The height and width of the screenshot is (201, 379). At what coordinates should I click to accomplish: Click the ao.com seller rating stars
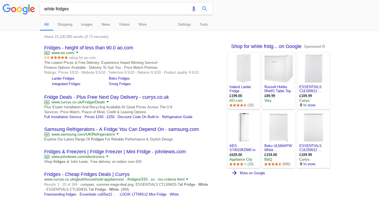tap(59, 58)
